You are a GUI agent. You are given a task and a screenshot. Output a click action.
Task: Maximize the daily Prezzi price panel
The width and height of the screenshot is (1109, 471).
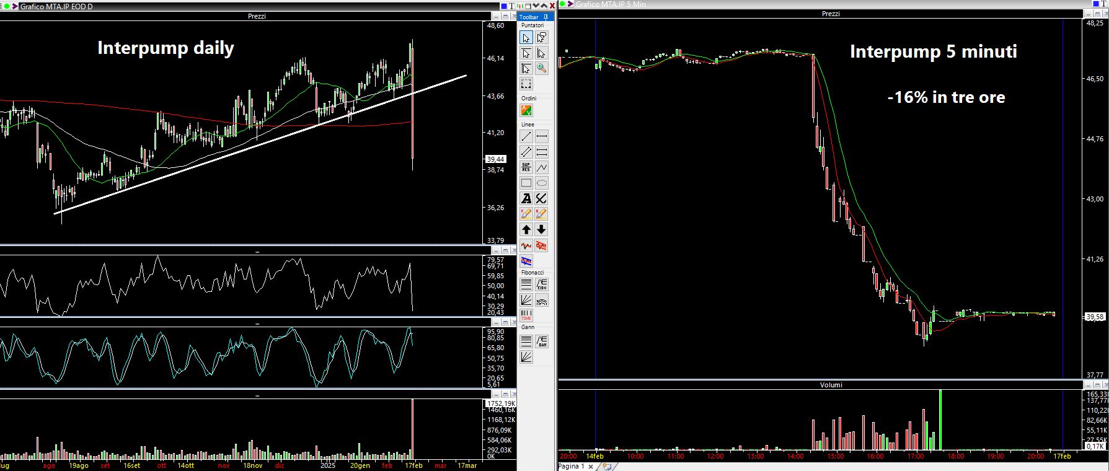click(505, 16)
